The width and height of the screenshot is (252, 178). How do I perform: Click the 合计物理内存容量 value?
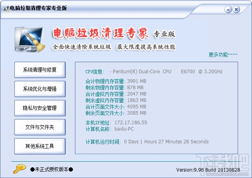pyautogui.click(x=137, y=81)
